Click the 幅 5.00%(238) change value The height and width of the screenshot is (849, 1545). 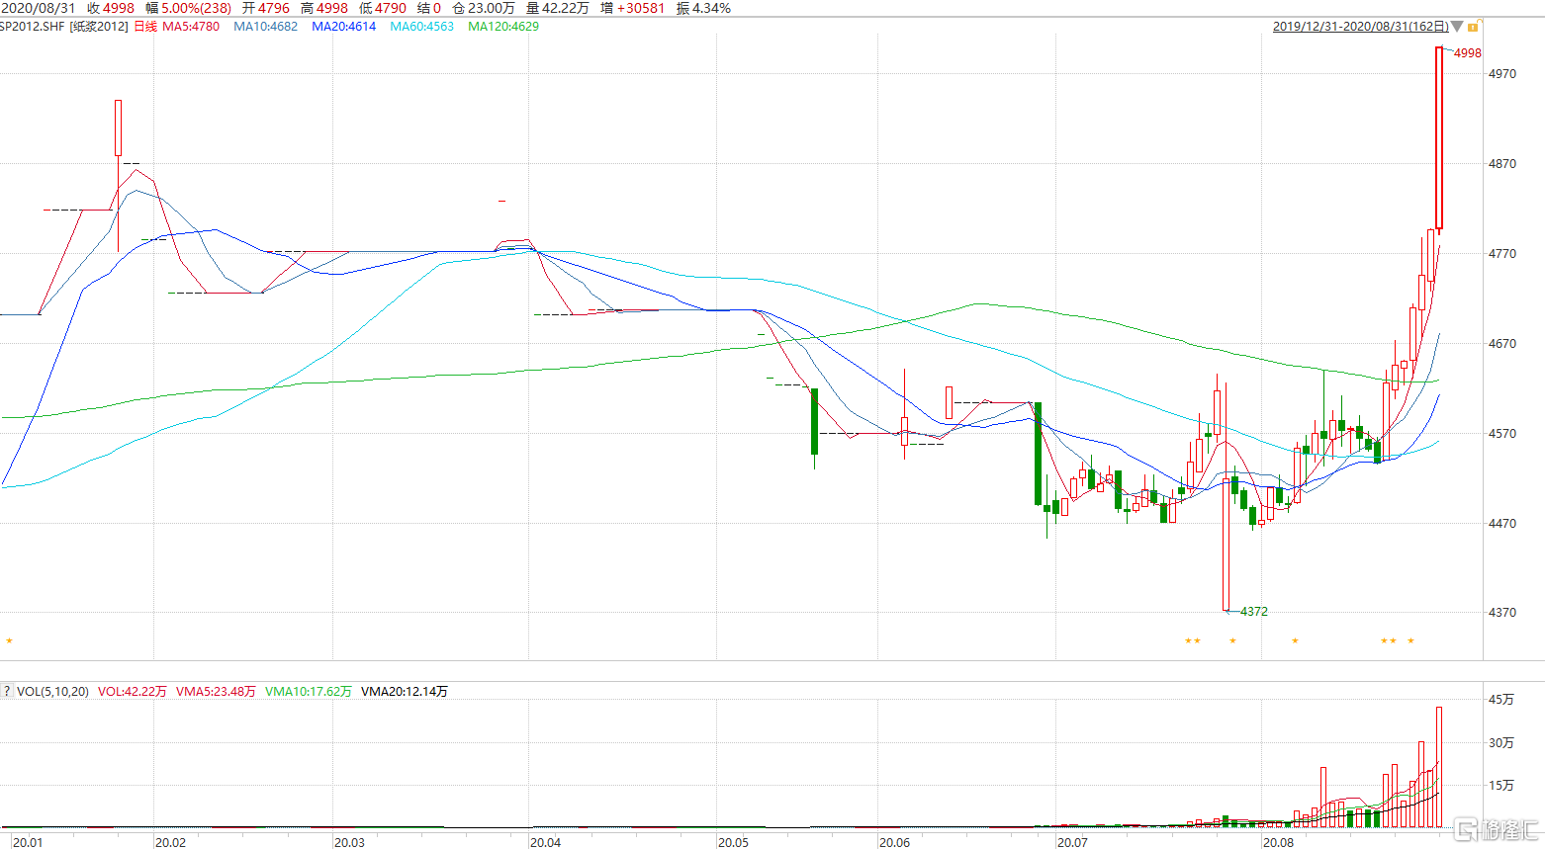tap(189, 8)
